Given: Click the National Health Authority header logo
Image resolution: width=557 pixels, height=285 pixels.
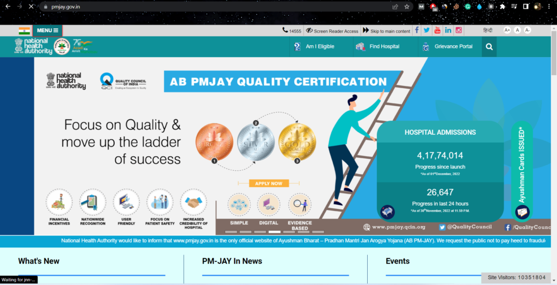Looking at the screenshot, I should click(33, 46).
